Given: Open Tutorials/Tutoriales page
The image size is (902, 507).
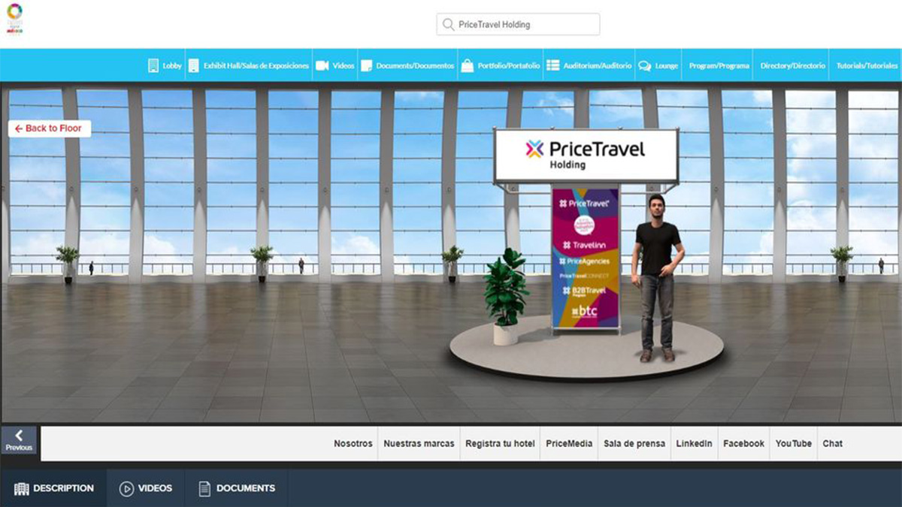Looking at the screenshot, I should pos(867,66).
